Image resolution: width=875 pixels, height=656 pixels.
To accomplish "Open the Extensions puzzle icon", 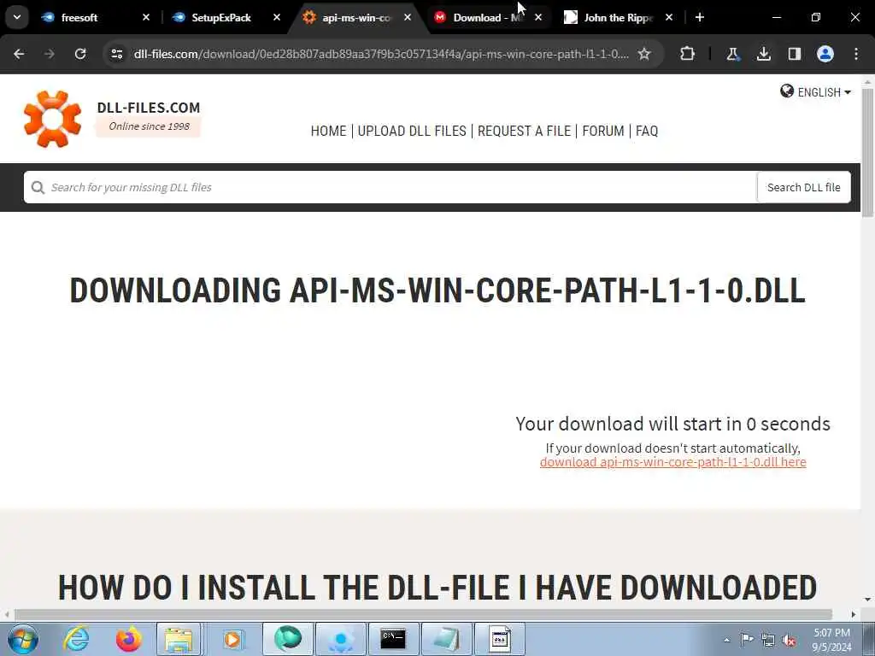I will pos(688,54).
